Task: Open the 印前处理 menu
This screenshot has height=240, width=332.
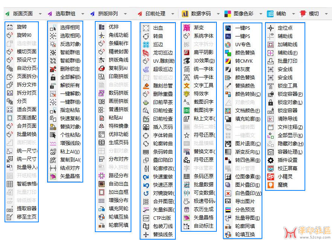Action: pos(155,14)
